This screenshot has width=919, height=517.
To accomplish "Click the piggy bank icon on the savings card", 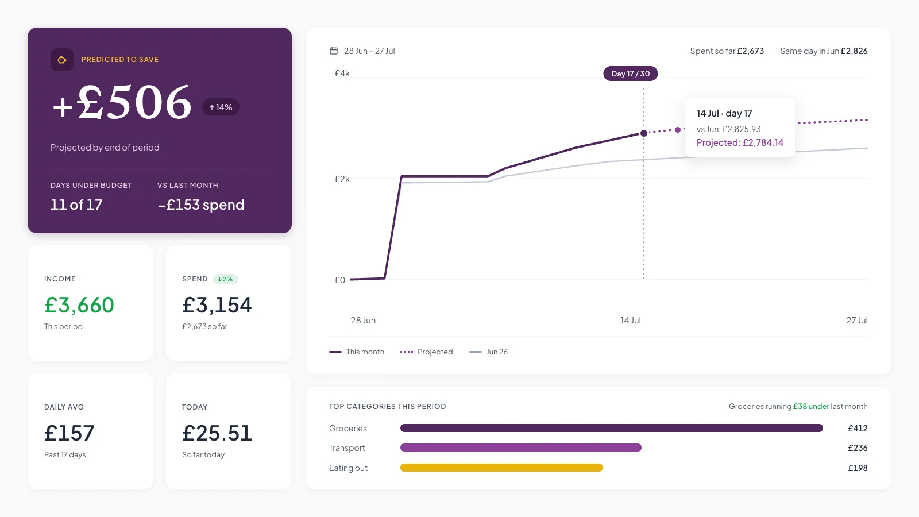I will (62, 60).
